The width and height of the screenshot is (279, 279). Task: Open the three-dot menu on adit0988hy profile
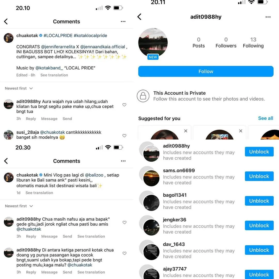coord(268,17)
